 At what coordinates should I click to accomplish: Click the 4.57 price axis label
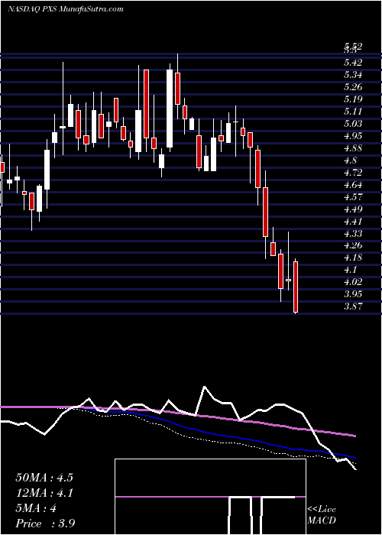click(x=353, y=197)
